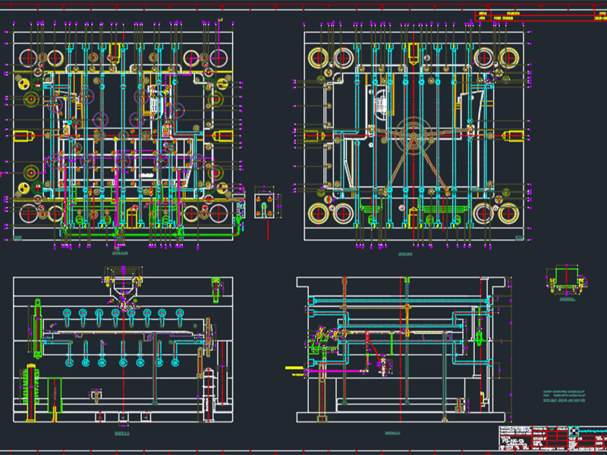Select the company logo in the title block

click(x=574, y=431)
